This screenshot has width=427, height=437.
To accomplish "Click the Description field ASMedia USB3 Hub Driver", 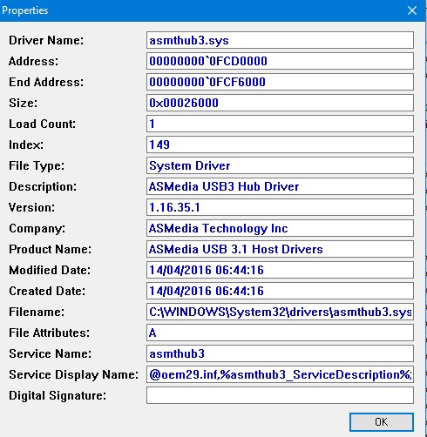I will [x=280, y=186].
